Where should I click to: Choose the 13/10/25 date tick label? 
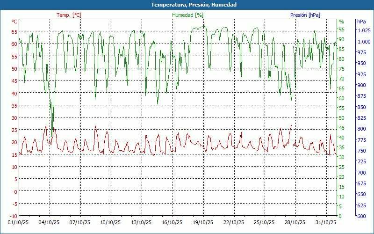[x=141, y=223]
